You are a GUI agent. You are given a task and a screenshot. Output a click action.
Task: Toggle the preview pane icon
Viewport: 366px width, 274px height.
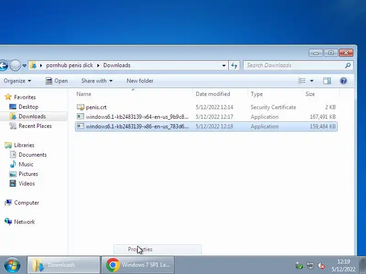click(327, 81)
